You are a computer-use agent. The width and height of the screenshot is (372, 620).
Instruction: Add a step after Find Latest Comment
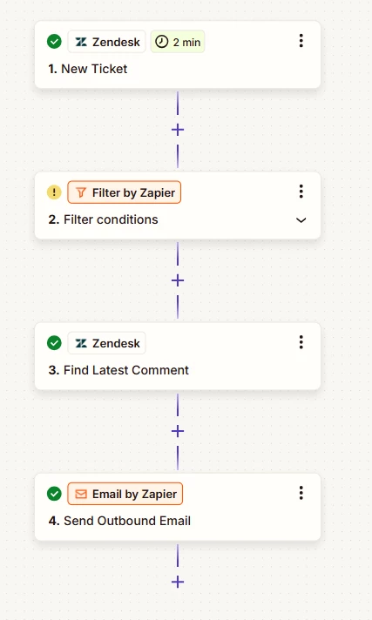178,431
